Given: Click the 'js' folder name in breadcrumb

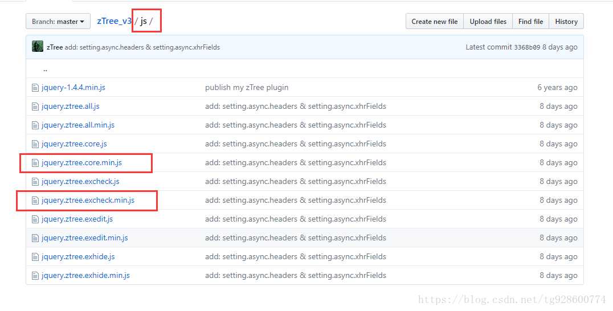Looking at the screenshot, I should click(144, 21).
